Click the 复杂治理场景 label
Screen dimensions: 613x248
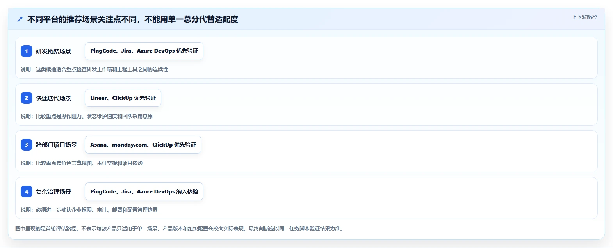53,191
